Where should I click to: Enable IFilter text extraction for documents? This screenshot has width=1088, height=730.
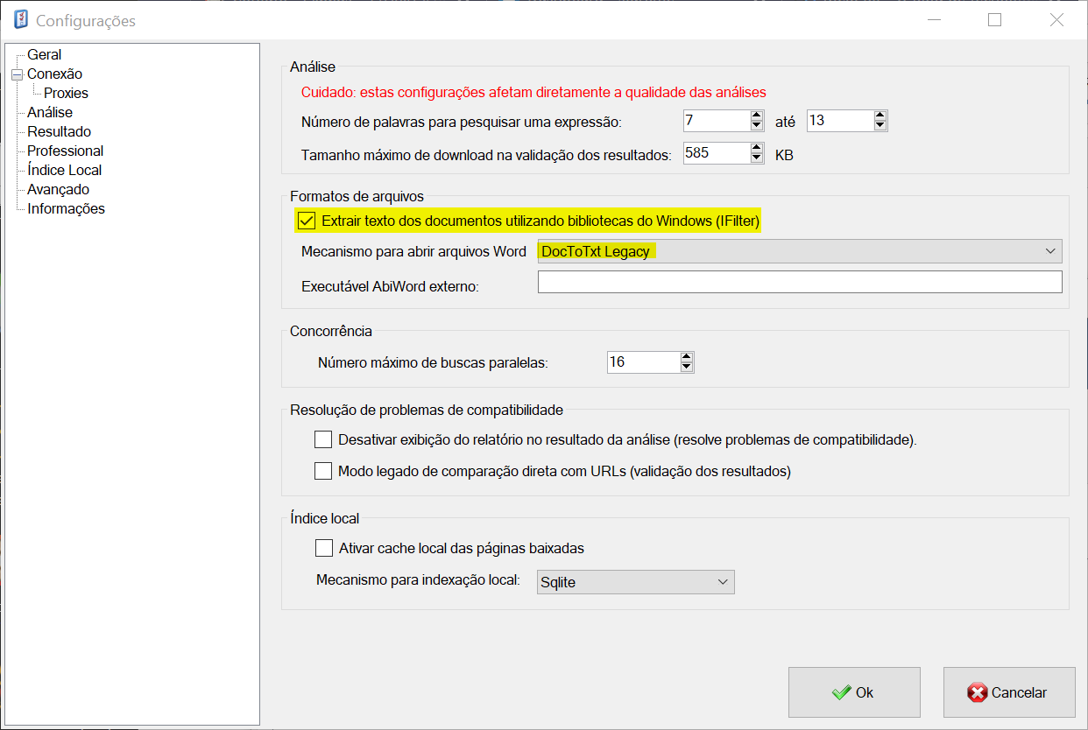[x=305, y=221]
